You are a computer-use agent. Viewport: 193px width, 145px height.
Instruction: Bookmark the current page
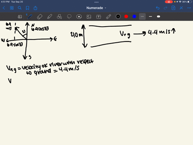[27, 8]
